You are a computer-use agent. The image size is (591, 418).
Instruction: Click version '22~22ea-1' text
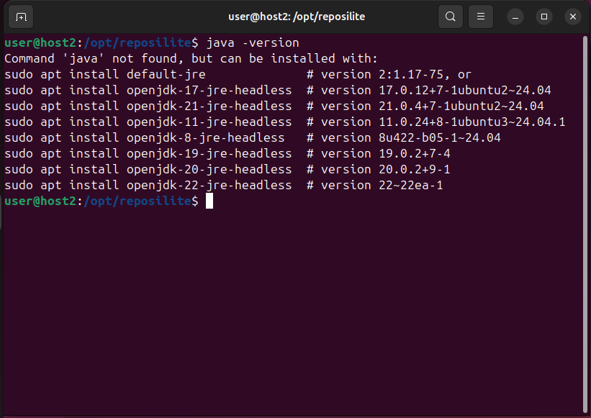(x=411, y=186)
